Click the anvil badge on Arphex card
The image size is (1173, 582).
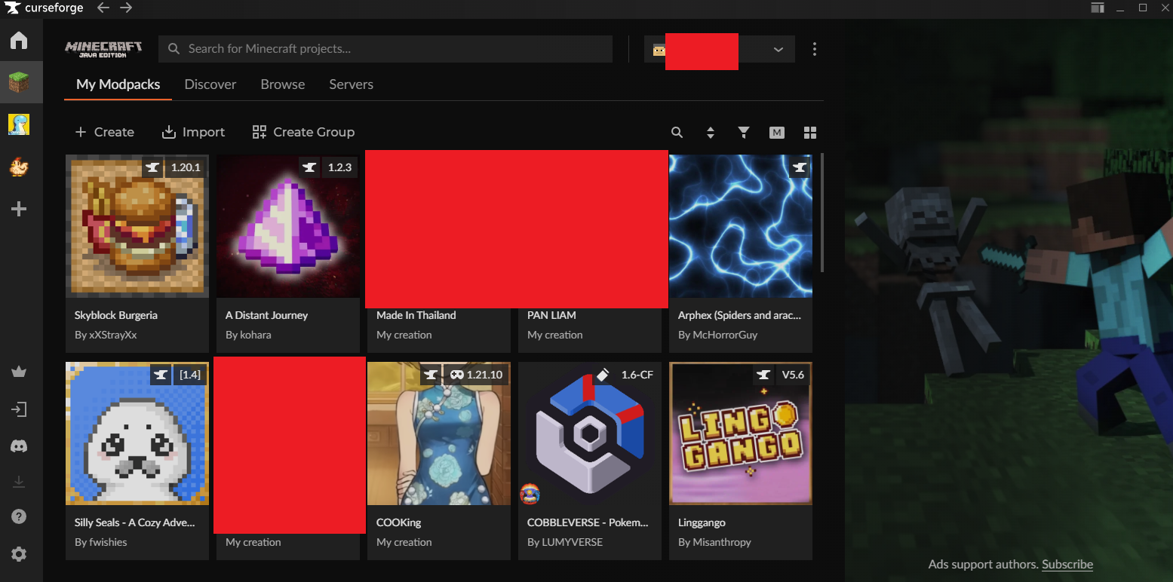pyautogui.click(x=800, y=167)
